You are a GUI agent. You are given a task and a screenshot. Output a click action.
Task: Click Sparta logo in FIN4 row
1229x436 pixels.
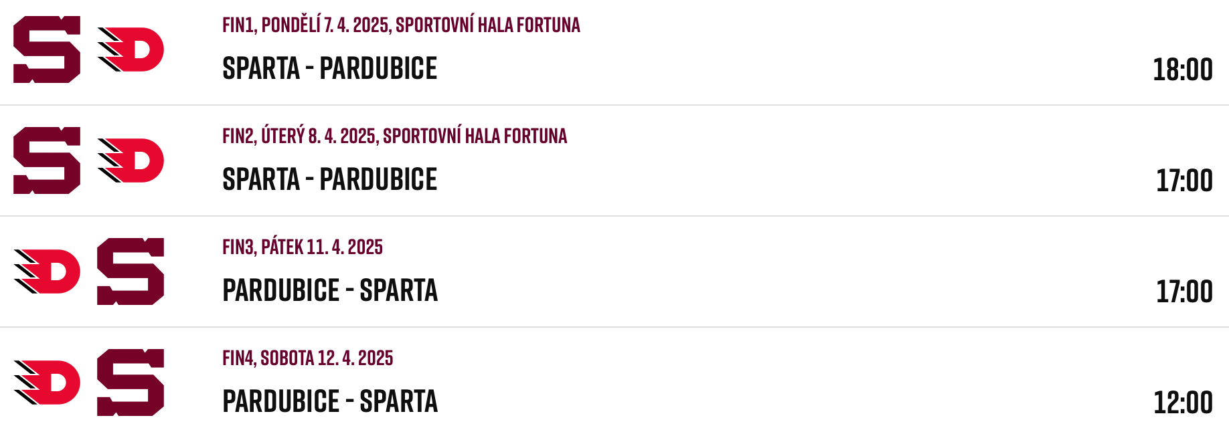pyautogui.click(x=131, y=383)
